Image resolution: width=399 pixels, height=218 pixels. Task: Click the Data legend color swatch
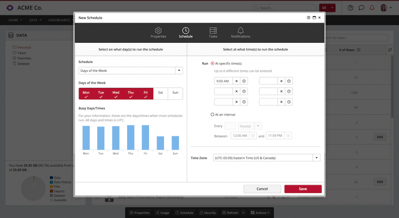pyautogui.click(x=51, y=178)
